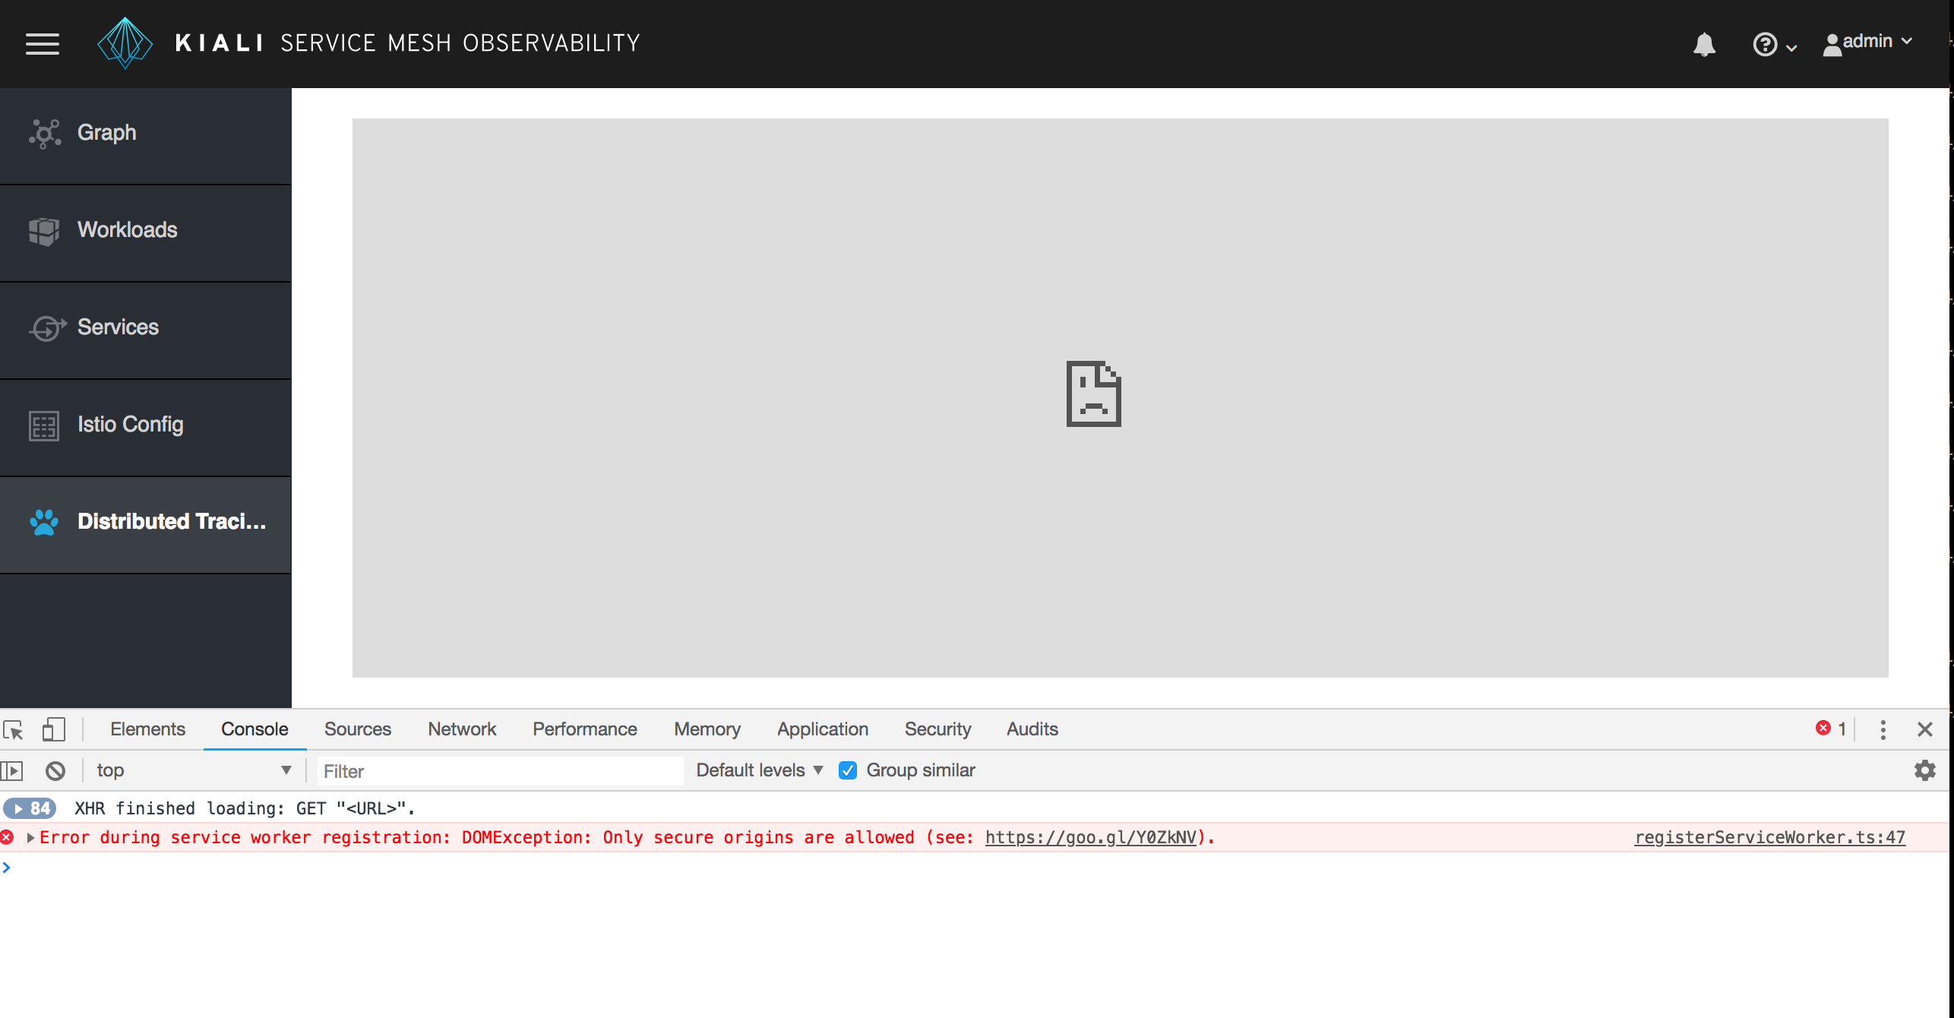This screenshot has width=1954, height=1018.
Task: Open the Default levels dropdown
Action: click(760, 770)
